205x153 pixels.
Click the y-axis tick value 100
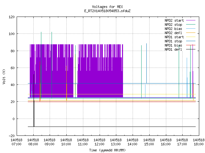(12, 34)
